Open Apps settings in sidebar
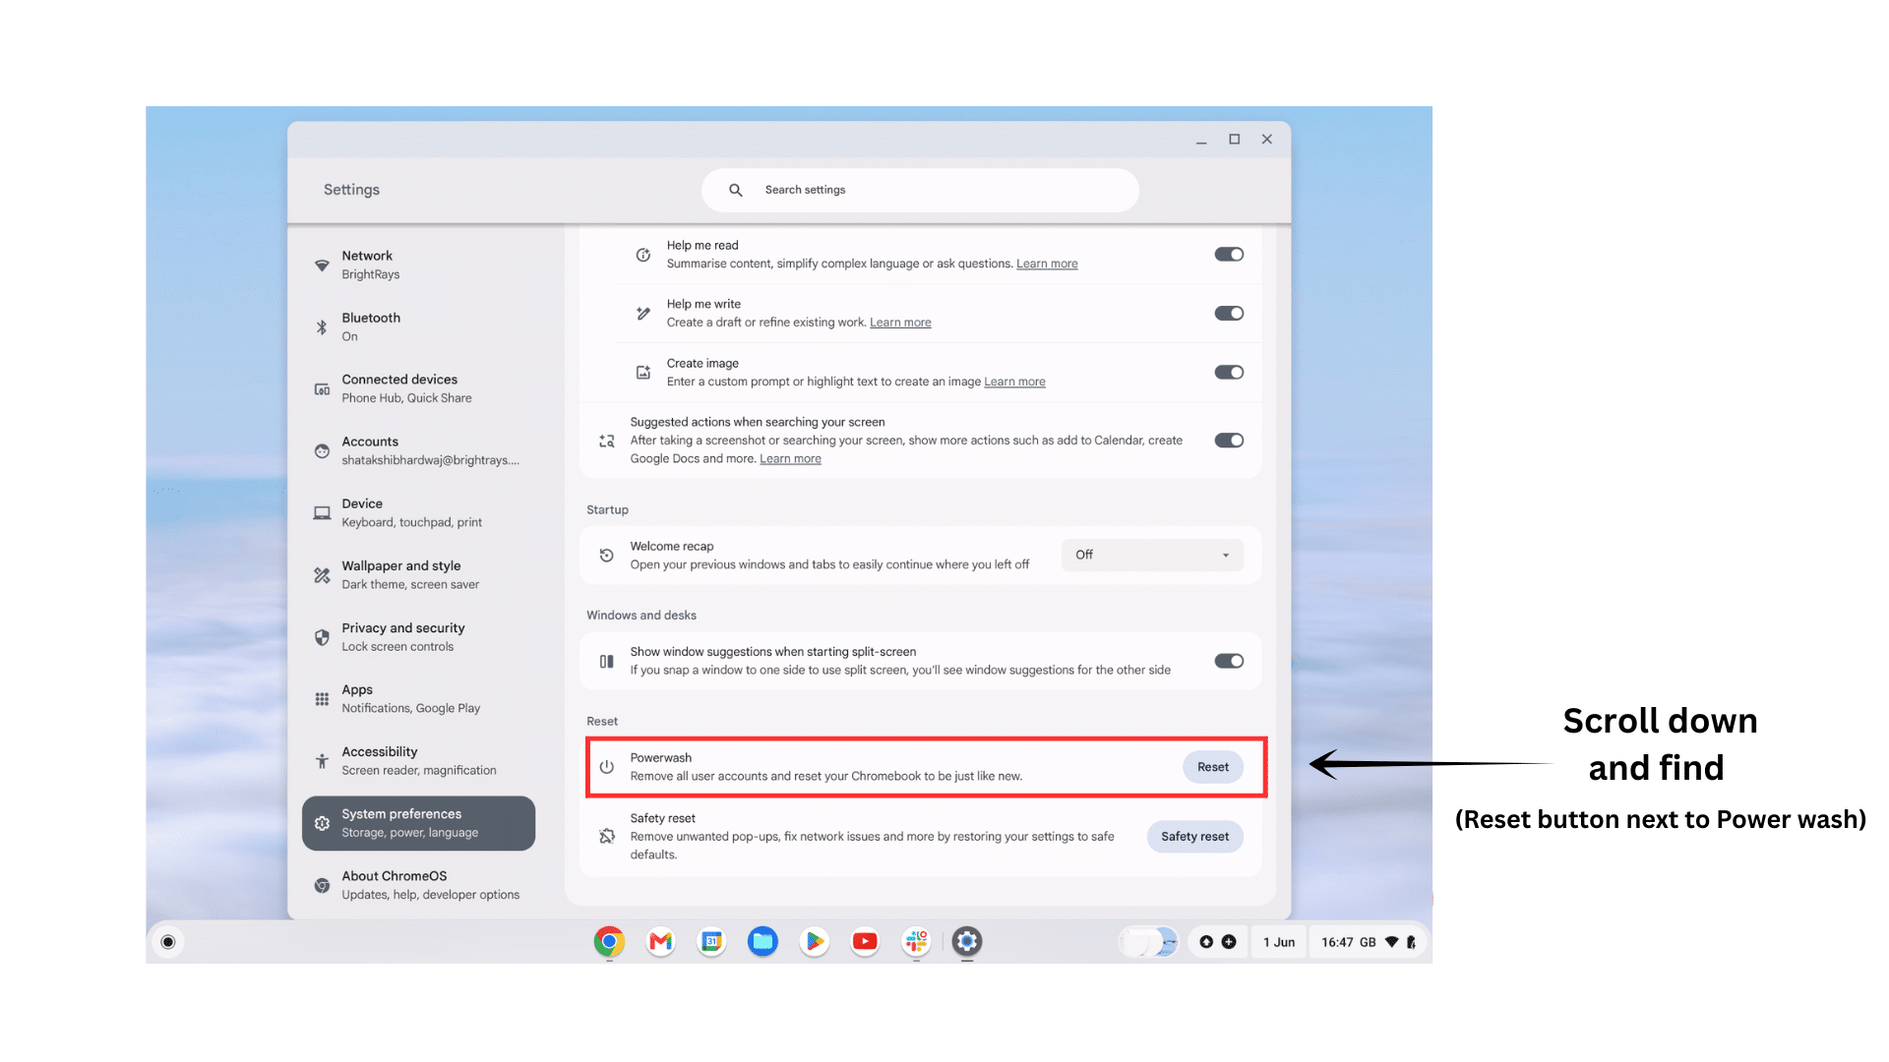This screenshot has width=1889, height=1062. 418,698
